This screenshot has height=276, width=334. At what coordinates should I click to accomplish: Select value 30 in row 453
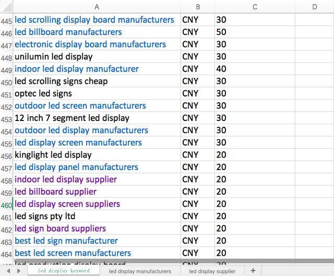[255, 118]
